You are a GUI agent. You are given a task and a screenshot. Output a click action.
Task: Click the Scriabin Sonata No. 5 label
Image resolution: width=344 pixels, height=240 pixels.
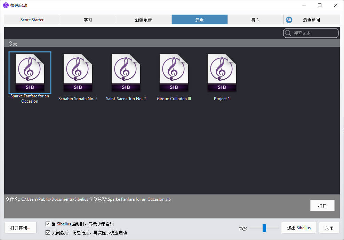78,99
